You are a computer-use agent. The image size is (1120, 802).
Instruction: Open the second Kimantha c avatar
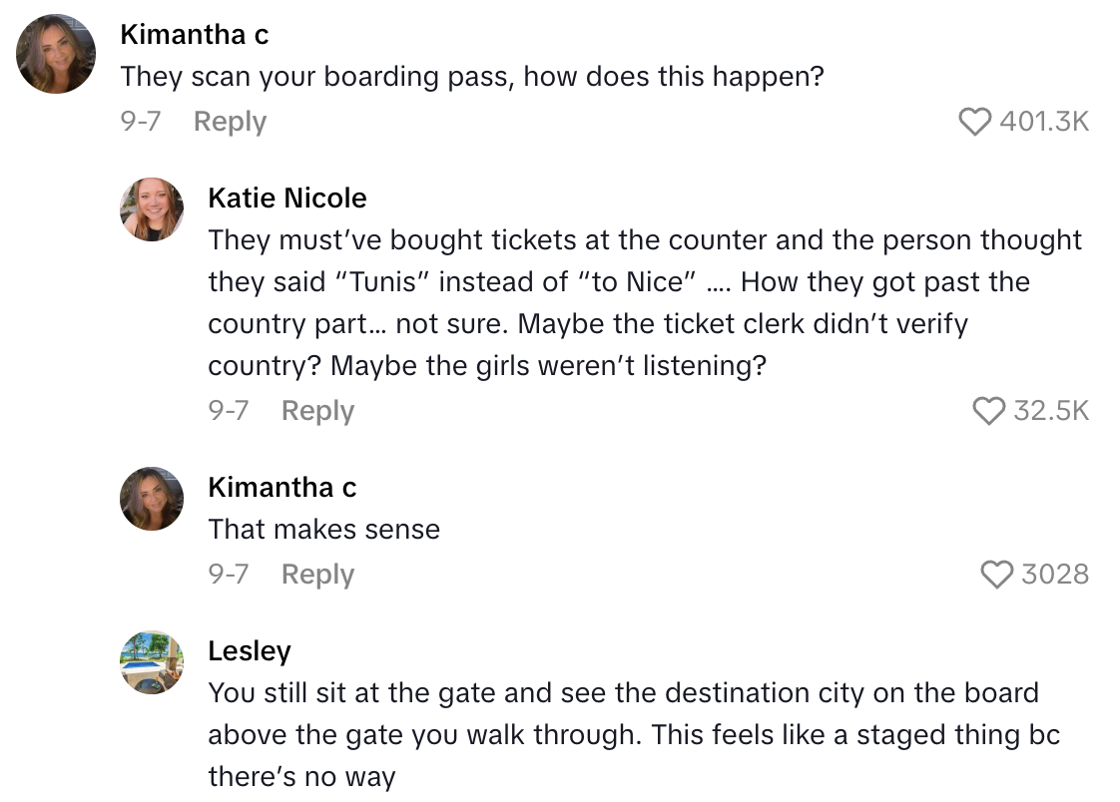point(152,498)
